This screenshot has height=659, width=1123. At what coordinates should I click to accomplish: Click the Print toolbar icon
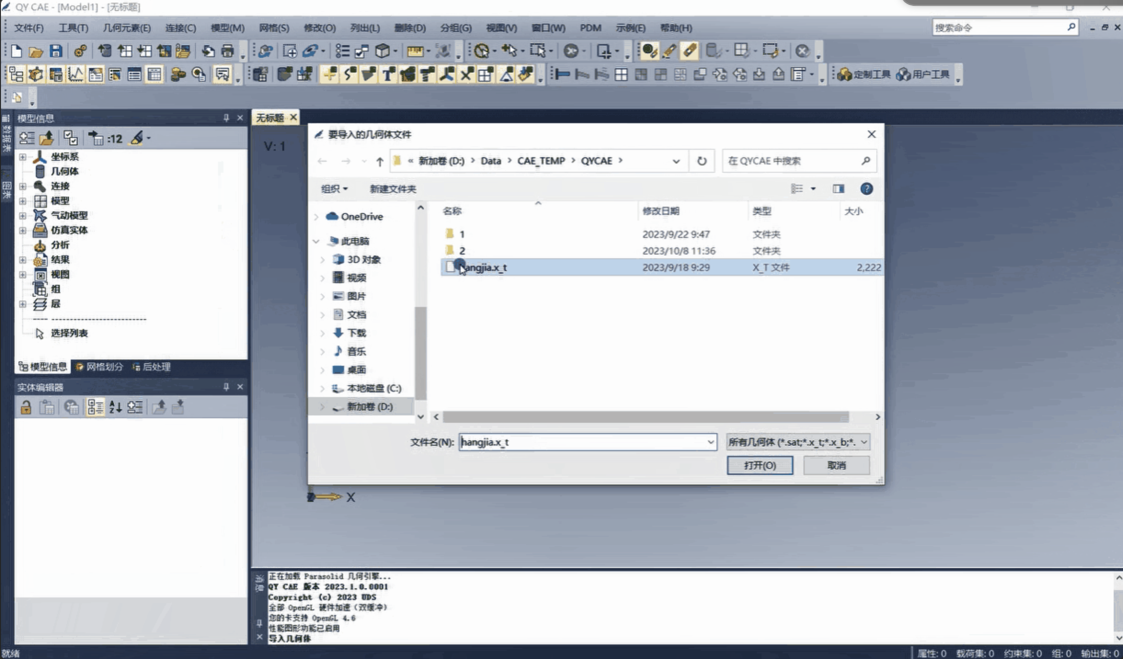228,51
